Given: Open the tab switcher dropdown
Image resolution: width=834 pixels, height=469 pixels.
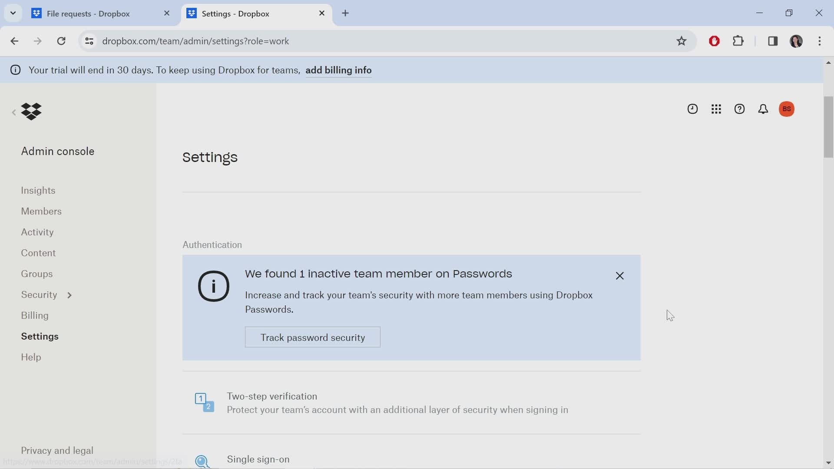Looking at the screenshot, I should coord(13,13).
